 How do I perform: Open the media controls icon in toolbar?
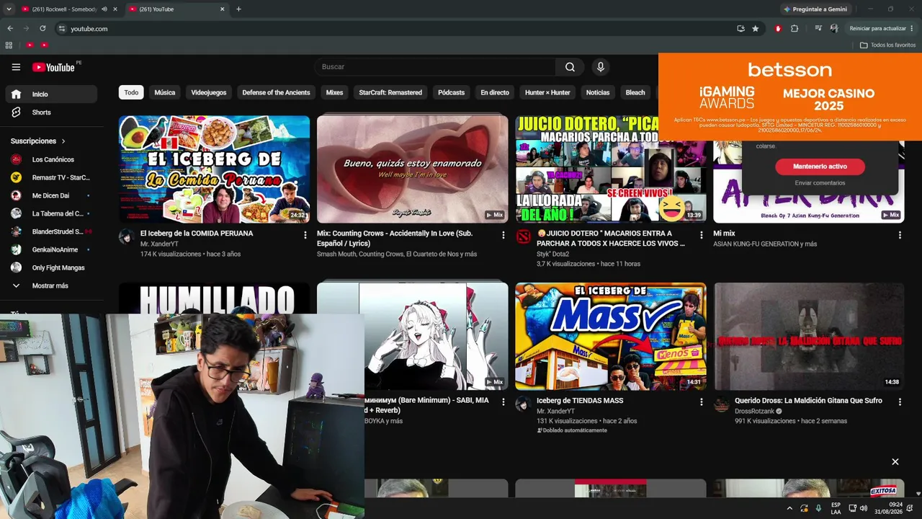[x=818, y=29]
